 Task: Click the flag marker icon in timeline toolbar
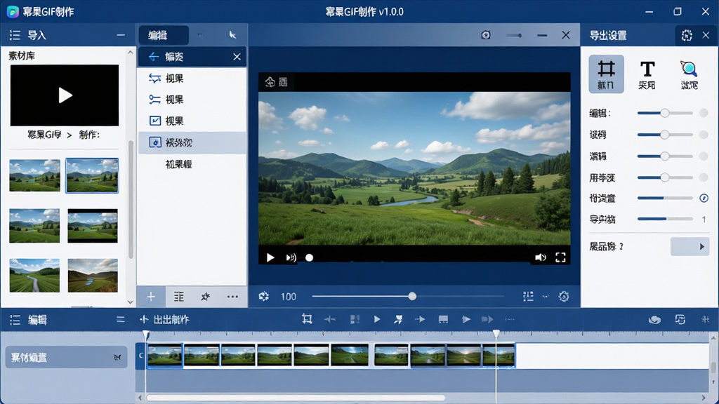coord(398,319)
